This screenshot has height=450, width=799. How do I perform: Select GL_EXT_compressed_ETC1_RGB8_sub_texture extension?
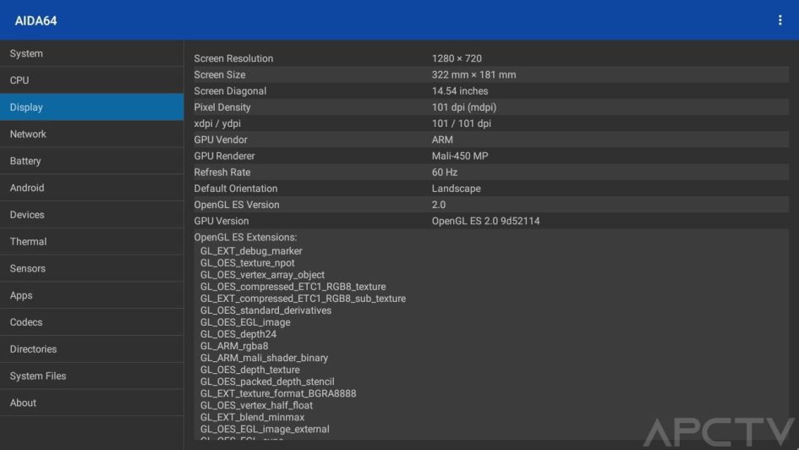click(303, 299)
